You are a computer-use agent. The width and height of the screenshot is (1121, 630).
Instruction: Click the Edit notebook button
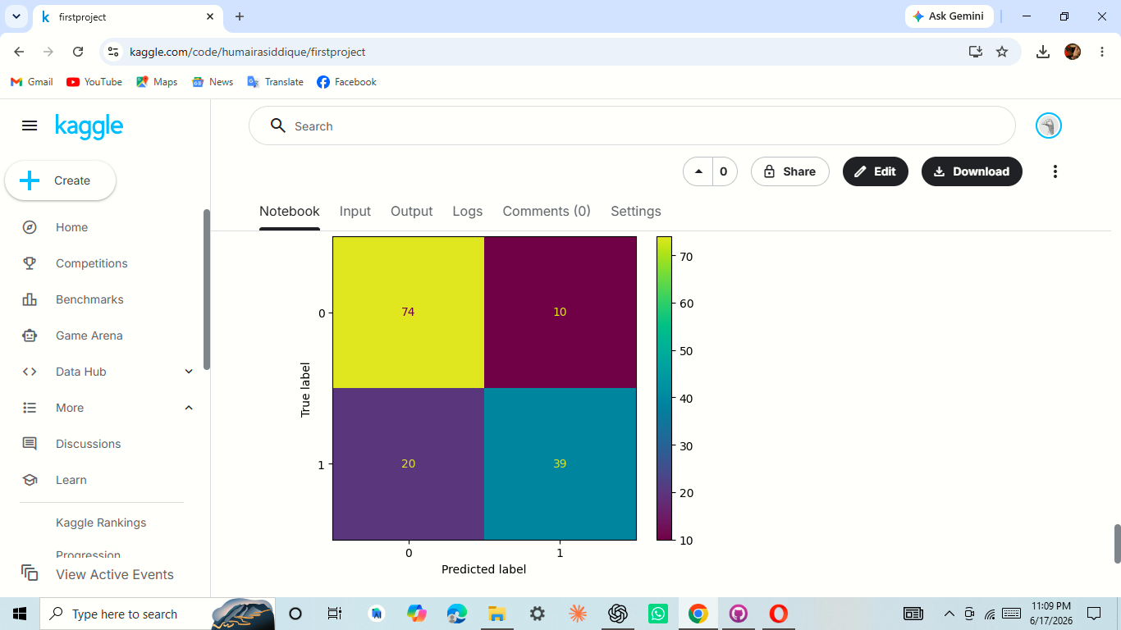[875, 171]
